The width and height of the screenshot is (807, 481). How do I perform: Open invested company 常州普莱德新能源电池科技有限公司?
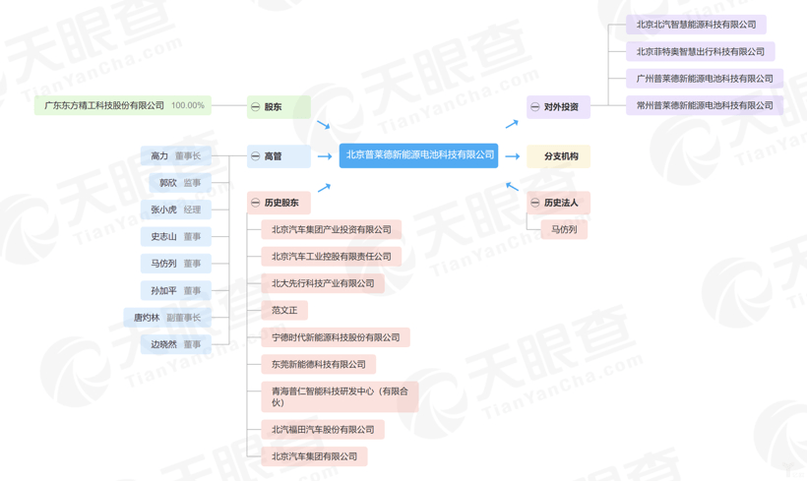(x=705, y=105)
